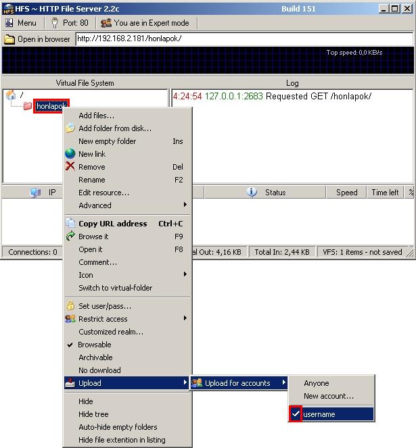Expand the Restrict access submenu
Image resolution: width=416 pixels, height=448 pixels.
click(x=127, y=319)
